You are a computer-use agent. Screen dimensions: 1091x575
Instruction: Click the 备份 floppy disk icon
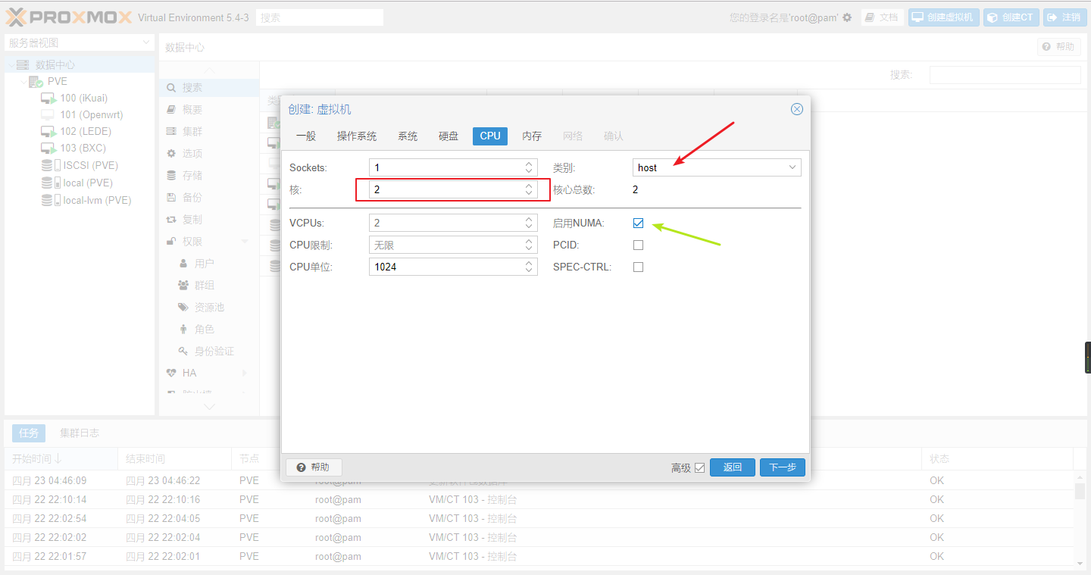pos(171,198)
